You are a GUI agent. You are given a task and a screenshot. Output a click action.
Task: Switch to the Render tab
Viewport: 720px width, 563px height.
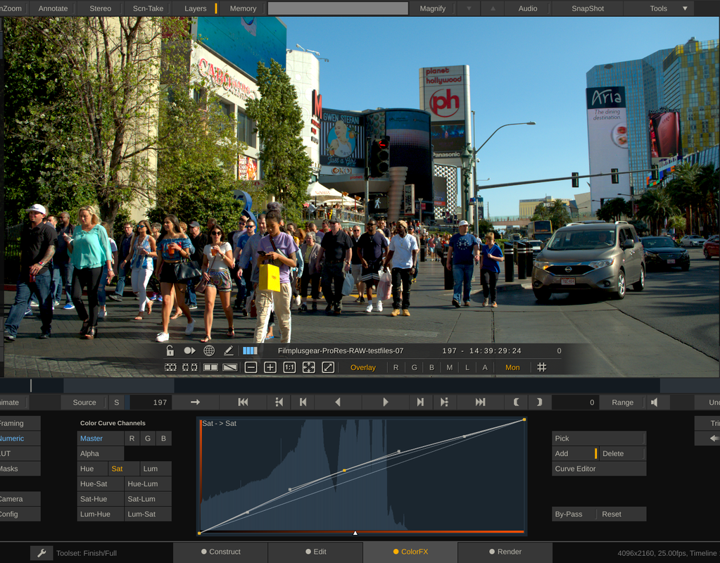tap(505, 552)
